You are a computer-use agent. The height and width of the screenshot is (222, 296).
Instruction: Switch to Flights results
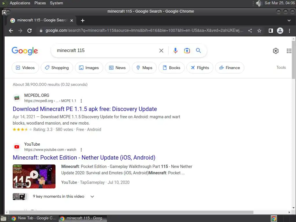tap(200, 68)
